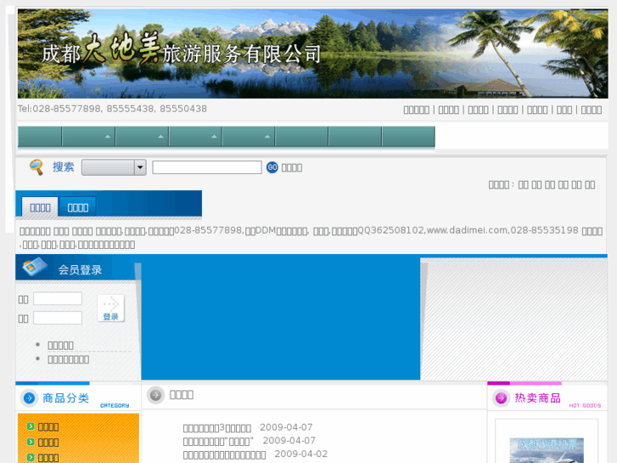Click the member login card icon
The width and height of the screenshot is (617, 463).
tap(35, 267)
